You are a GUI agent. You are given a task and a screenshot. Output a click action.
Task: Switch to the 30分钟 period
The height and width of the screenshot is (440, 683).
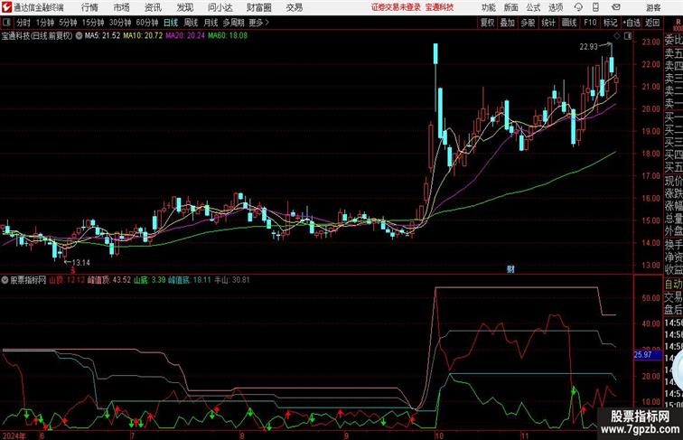coord(120,23)
